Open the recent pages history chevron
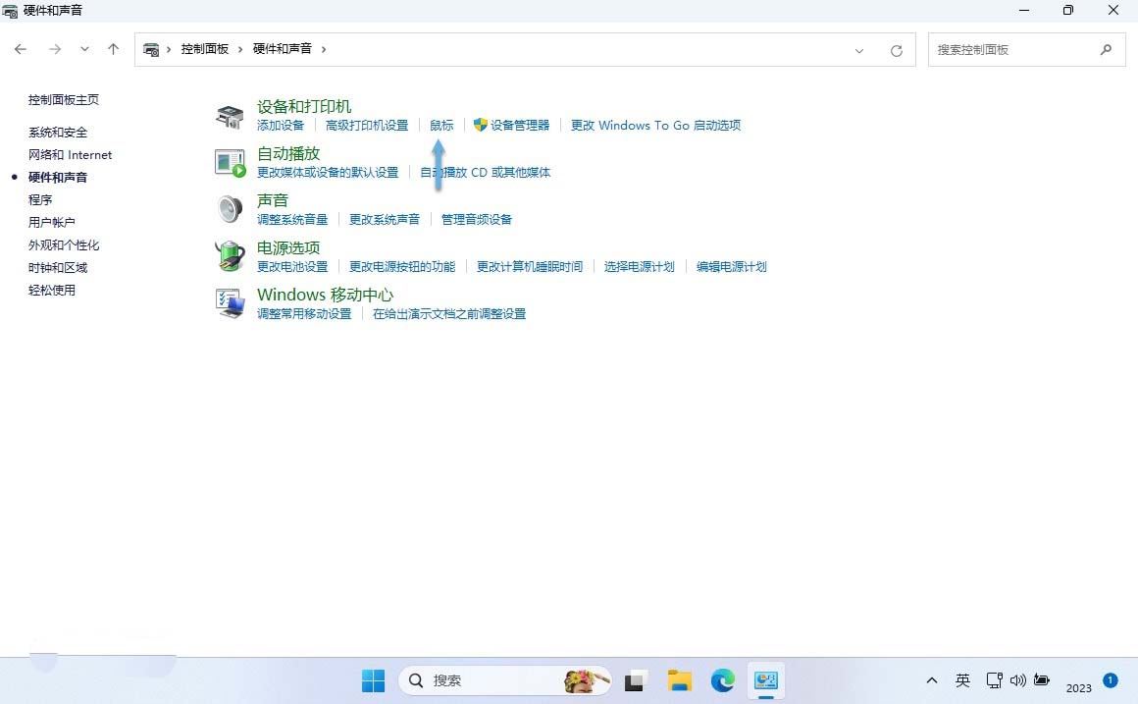 tap(84, 48)
